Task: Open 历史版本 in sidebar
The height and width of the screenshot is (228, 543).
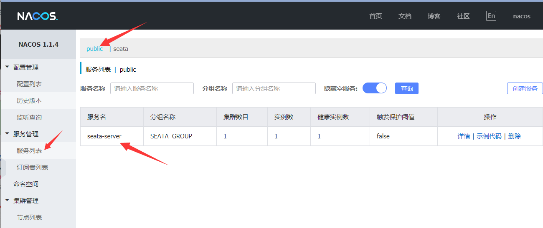Action: (29, 100)
